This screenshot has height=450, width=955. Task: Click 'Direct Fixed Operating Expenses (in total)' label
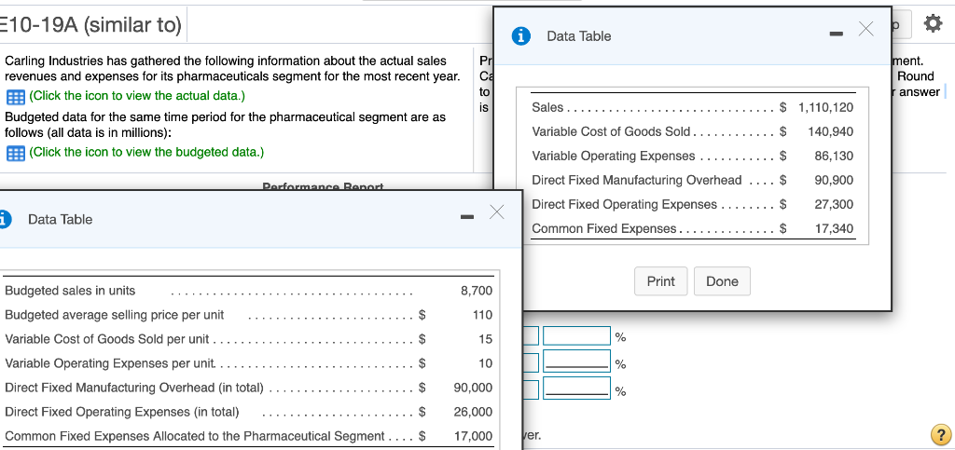point(122,413)
